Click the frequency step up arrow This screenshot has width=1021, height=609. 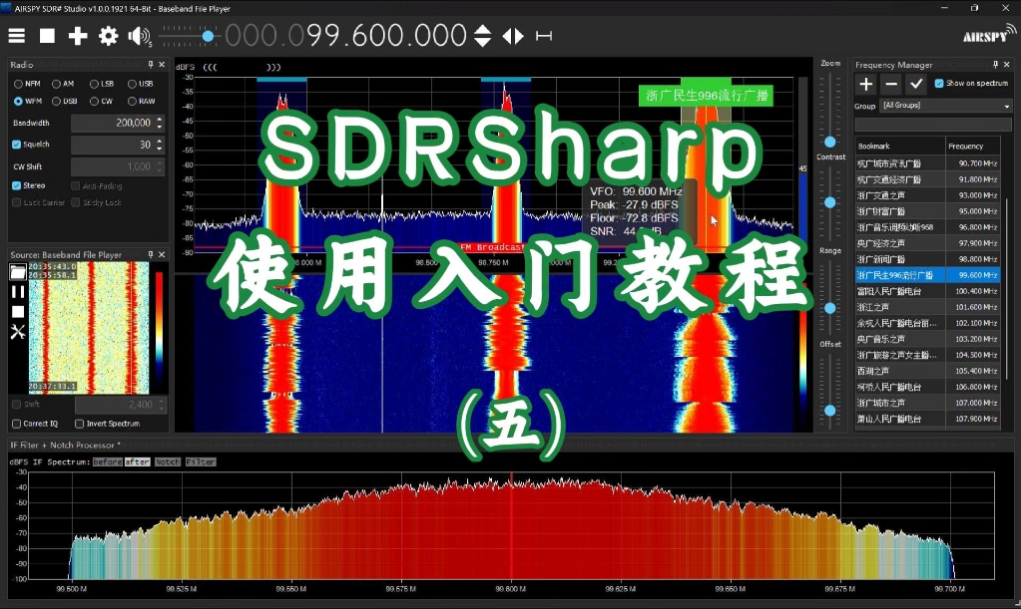(x=482, y=29)
